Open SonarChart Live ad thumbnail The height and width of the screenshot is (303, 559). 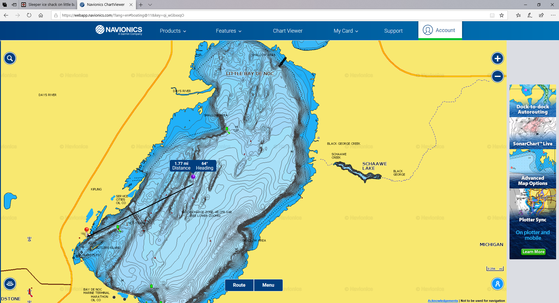[533, 133]
